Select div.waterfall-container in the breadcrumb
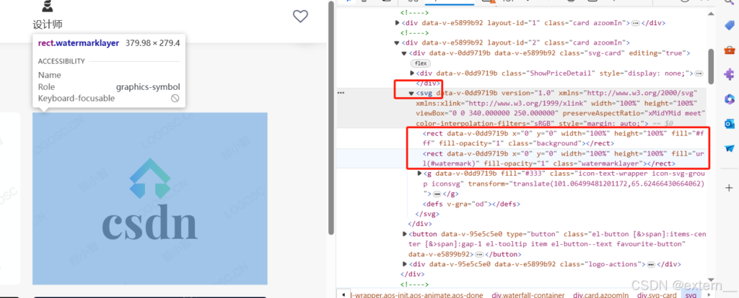The width and height of the screenshot is (739, 298). (528, 294)
